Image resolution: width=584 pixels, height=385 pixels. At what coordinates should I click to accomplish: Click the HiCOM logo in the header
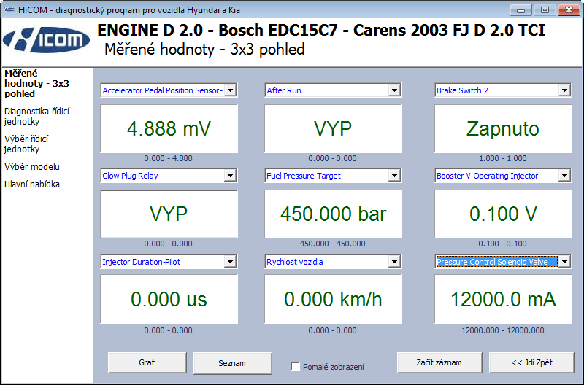point(46,39)
